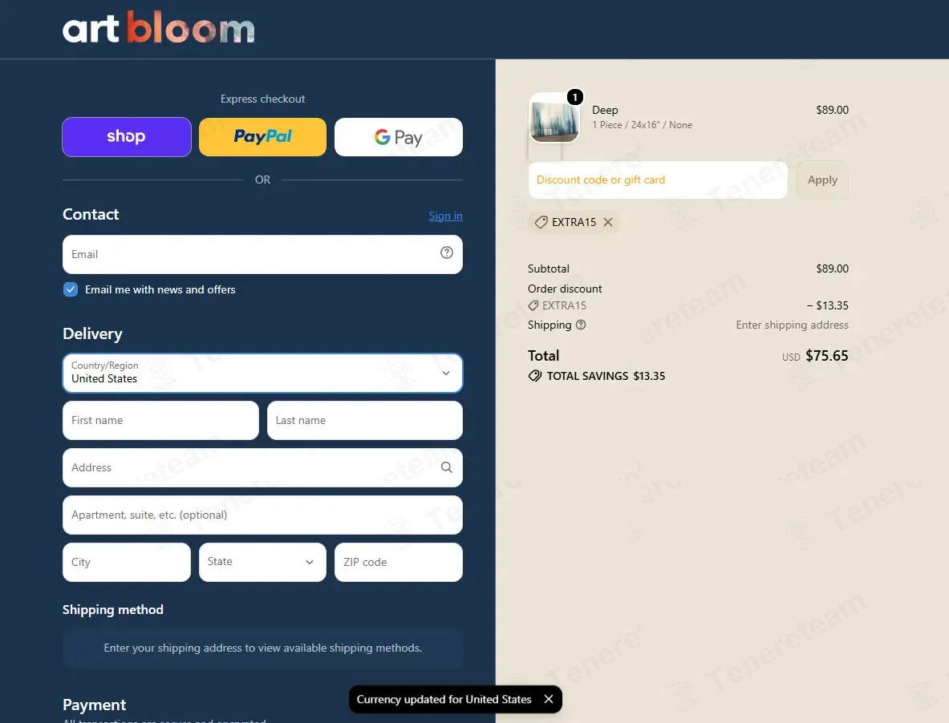Click the Subtotal $89.00 value

click(832, 269)
